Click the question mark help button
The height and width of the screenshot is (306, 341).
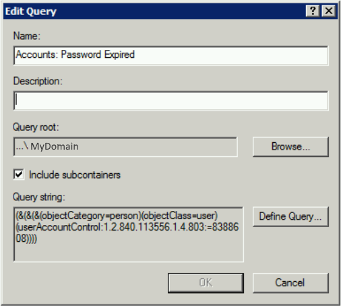point(313,11)
